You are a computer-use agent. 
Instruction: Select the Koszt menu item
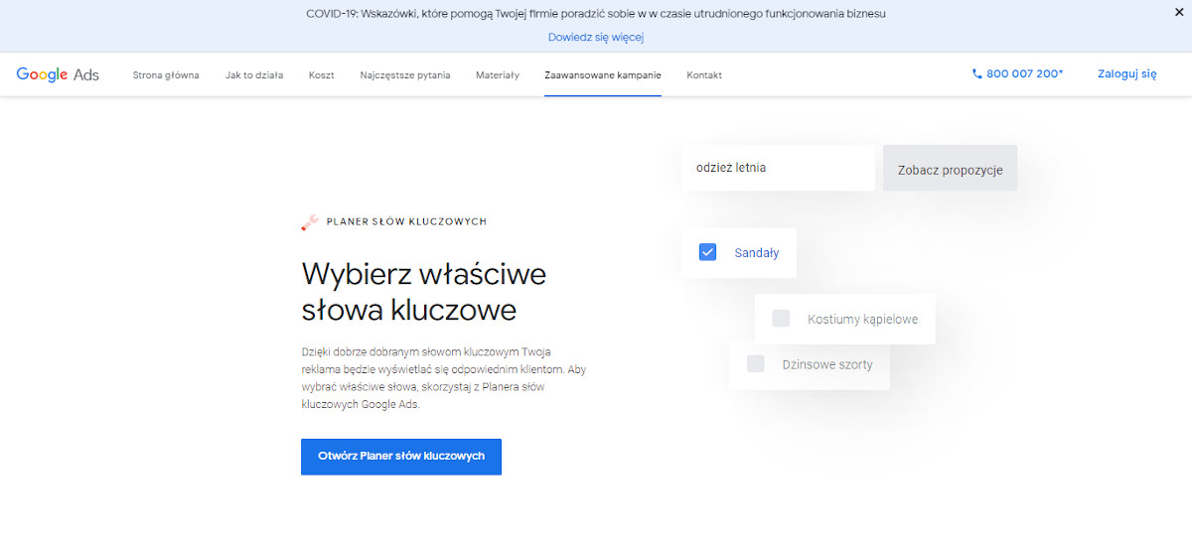(322, 75)
